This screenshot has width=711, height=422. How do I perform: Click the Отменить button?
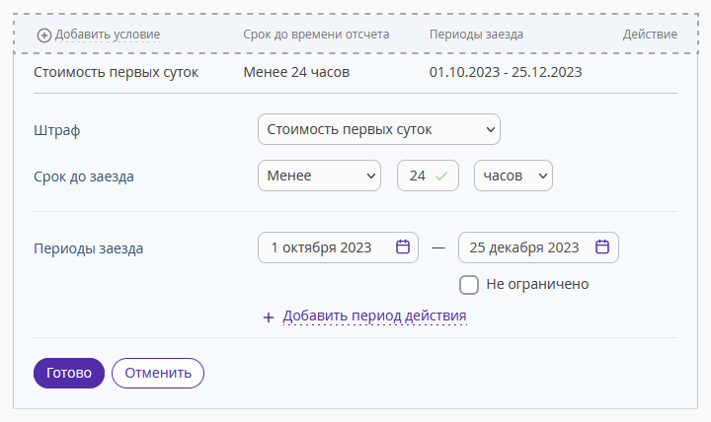click(x=158, y=373)
